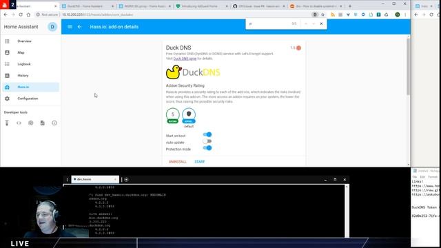Switch to Introducing AdGuard Home tab
Viewport: 441px width, 248px height.
pyautogui.click(x=201, y=6)
